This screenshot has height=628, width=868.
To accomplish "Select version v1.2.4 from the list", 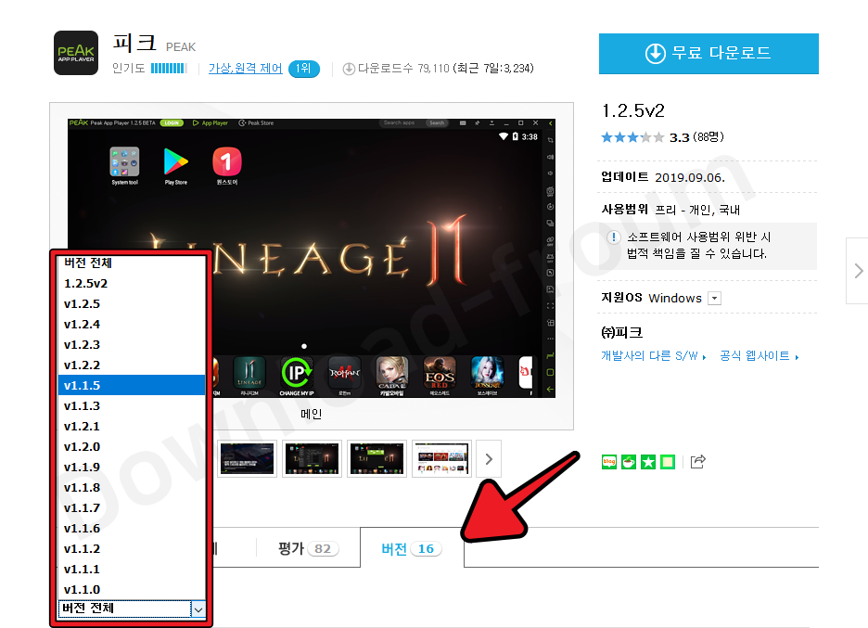I will (x=131, y=325).
